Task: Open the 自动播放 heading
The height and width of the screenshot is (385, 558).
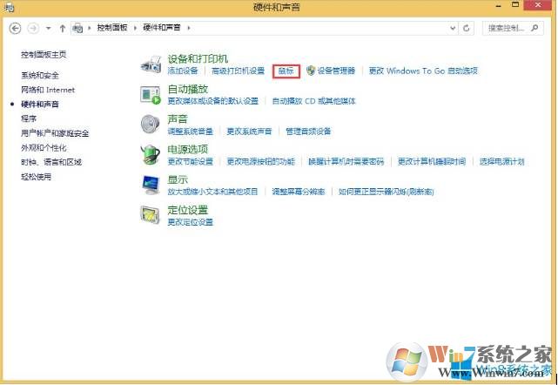Action: click(x=187, y=89)
